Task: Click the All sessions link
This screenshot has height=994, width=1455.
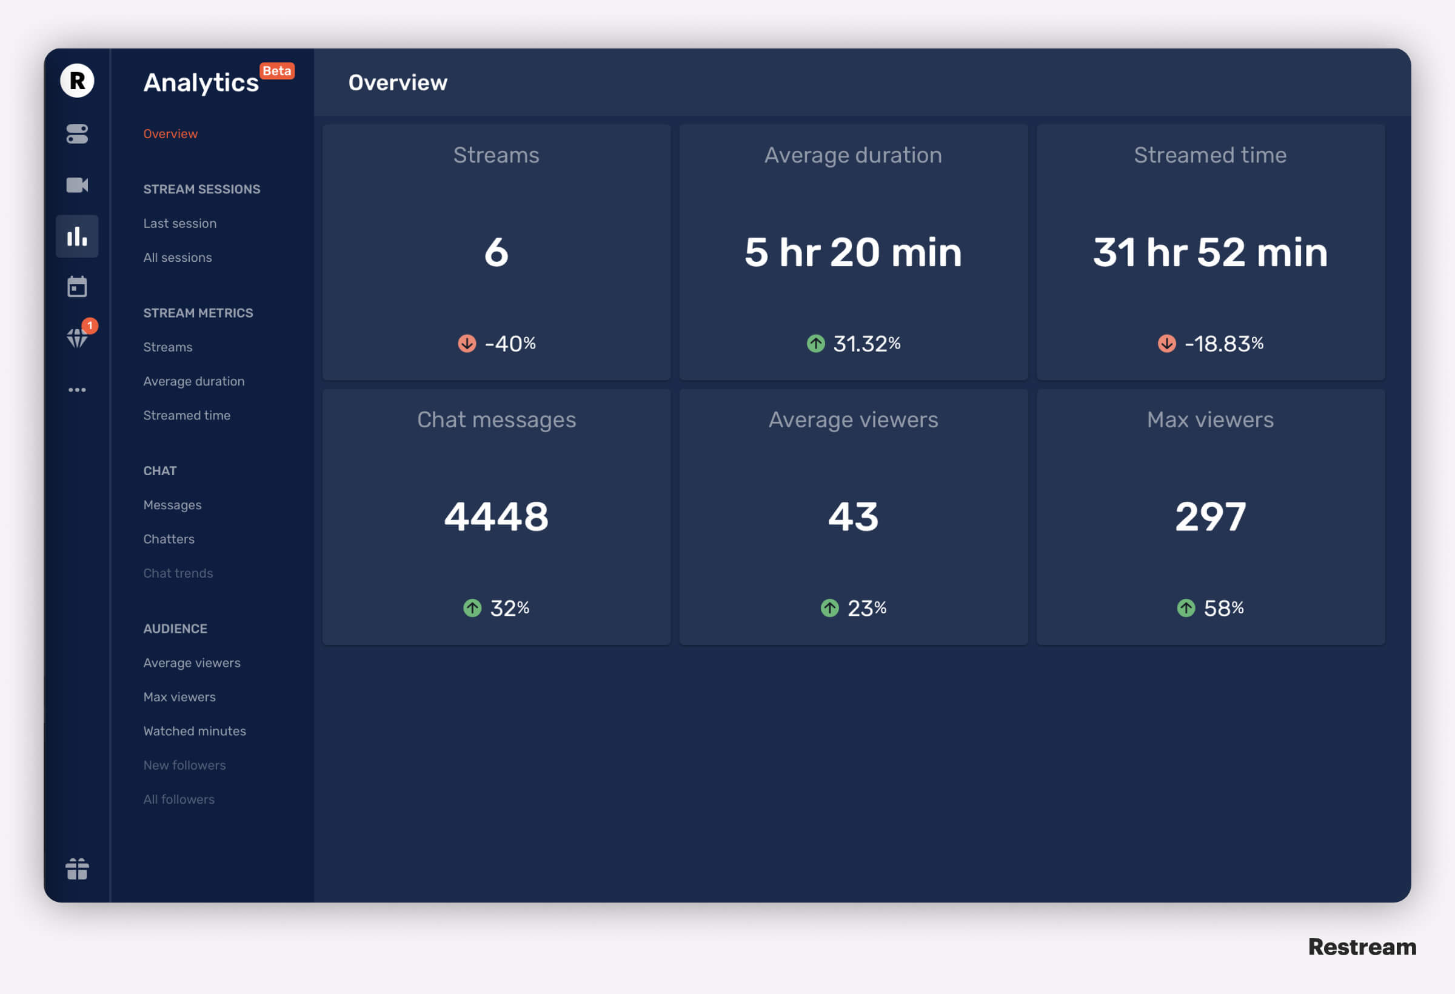Action: [176, 256]
